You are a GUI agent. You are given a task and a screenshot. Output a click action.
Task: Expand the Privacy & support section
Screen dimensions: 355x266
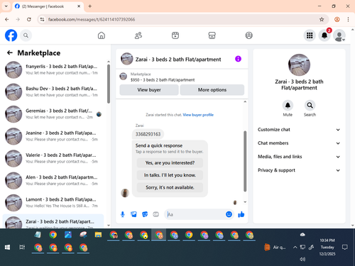click(299, 170)
